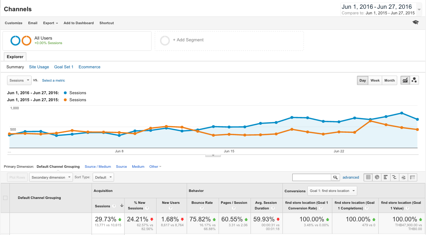Select the pivot table view icon
Image resolution: width=426 pixels, height=235 pixels.
[x=413, y=177]
